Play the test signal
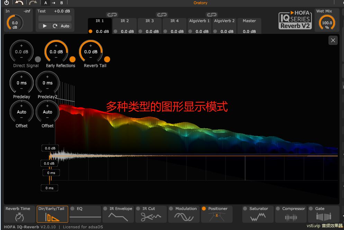Viewport: 344px width, 230px height. tap(45, 26)
